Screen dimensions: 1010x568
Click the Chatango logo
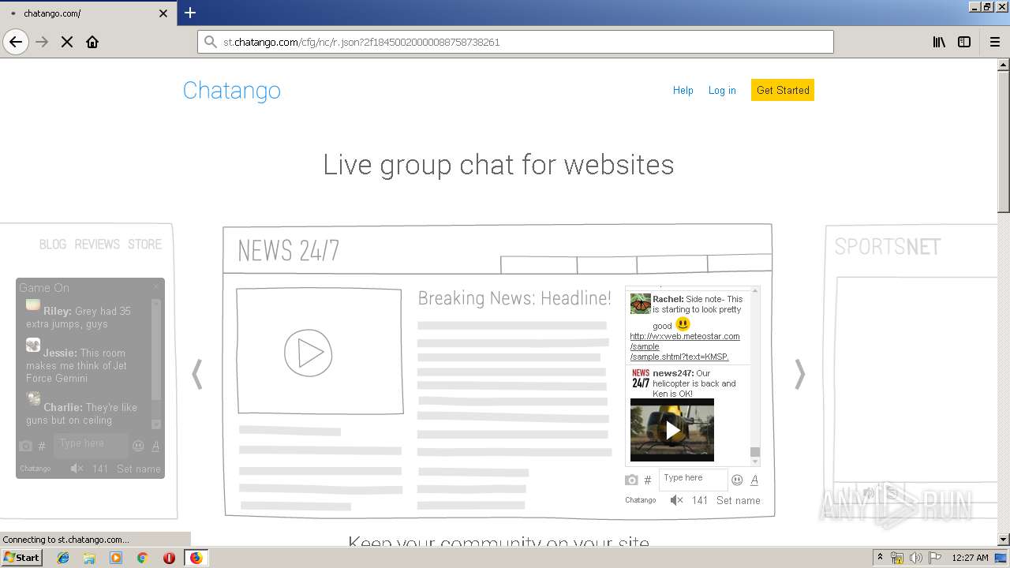tap(231, 91)
